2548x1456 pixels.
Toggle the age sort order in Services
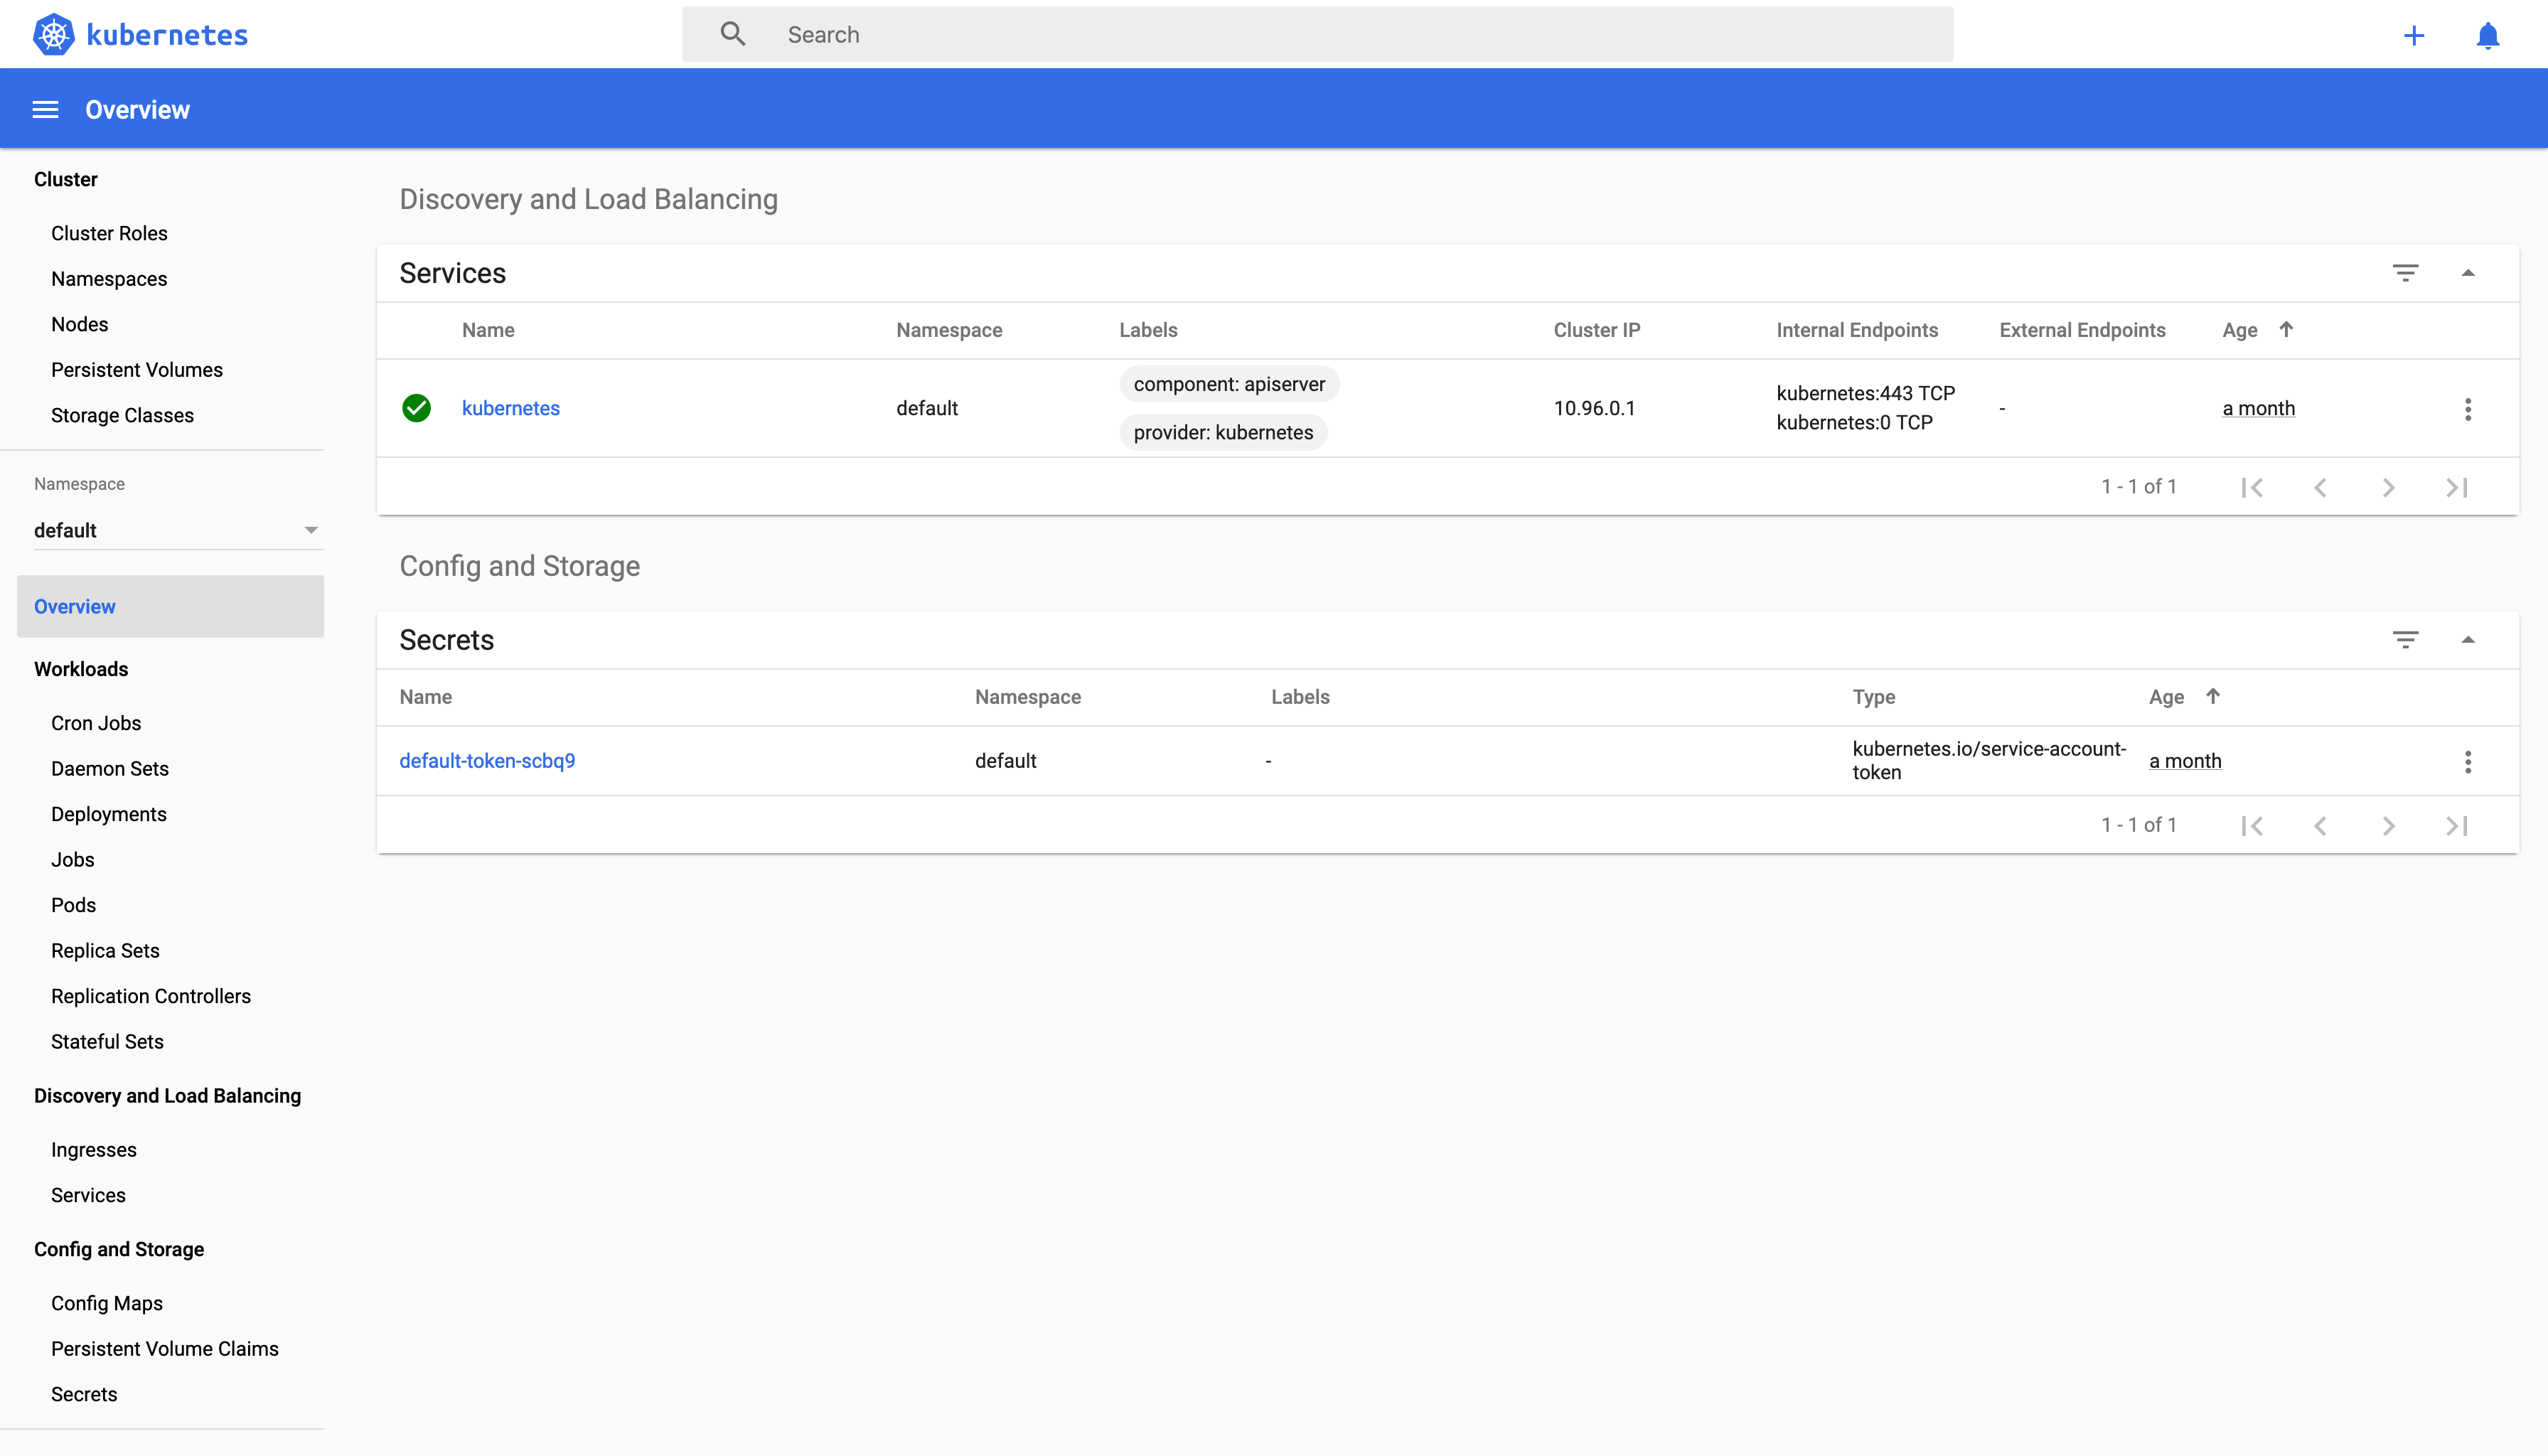2286,329
